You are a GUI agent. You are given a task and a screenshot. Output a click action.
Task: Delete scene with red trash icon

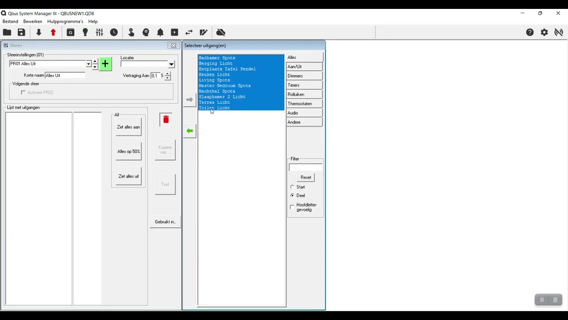tap(166, 120)
